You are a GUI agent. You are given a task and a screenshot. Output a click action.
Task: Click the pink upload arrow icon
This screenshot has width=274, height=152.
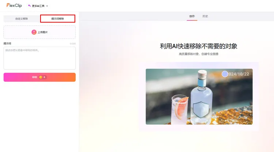pyautogui.click(x=34, y=32)
